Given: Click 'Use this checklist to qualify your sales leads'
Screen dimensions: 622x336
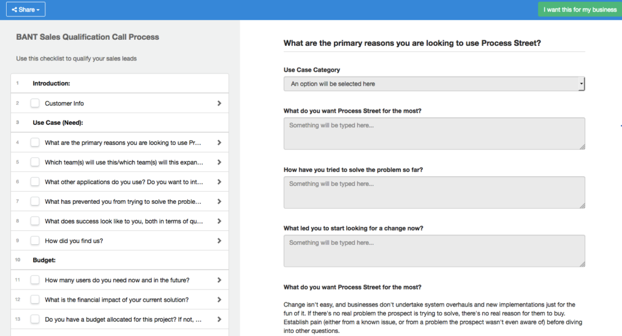Looking at the screenshot, I should click(x=76, y=59).
